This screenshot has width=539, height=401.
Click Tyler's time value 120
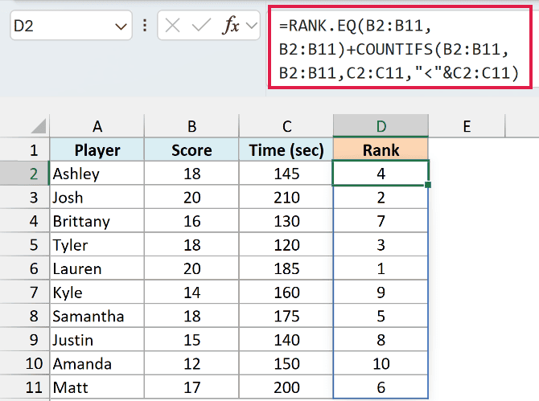(x=286, y=244)
